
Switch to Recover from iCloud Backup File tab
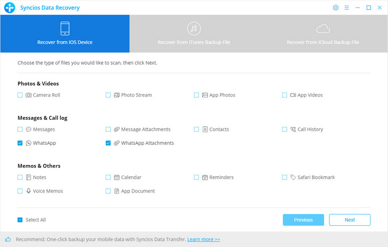pyautogui.click(x=323, y=33)
